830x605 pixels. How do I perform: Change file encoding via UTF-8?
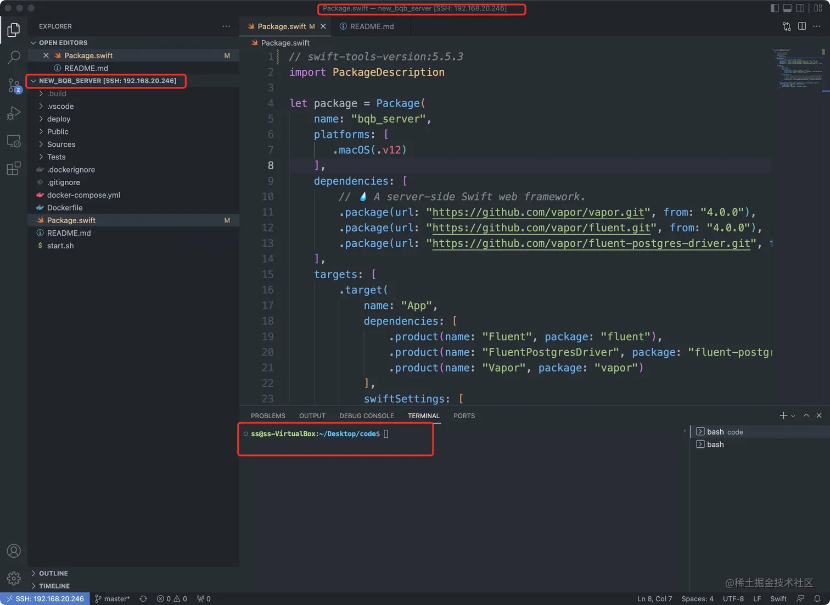(x=733, y=599)
